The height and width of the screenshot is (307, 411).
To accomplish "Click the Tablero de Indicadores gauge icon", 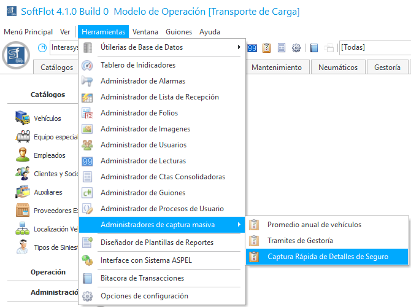I will tap(88, 65).
